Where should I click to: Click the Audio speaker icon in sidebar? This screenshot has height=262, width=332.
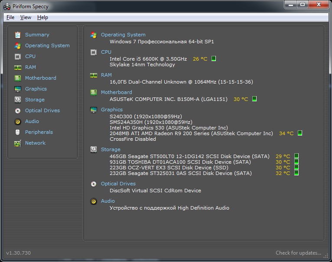click(x=18, y=122)
